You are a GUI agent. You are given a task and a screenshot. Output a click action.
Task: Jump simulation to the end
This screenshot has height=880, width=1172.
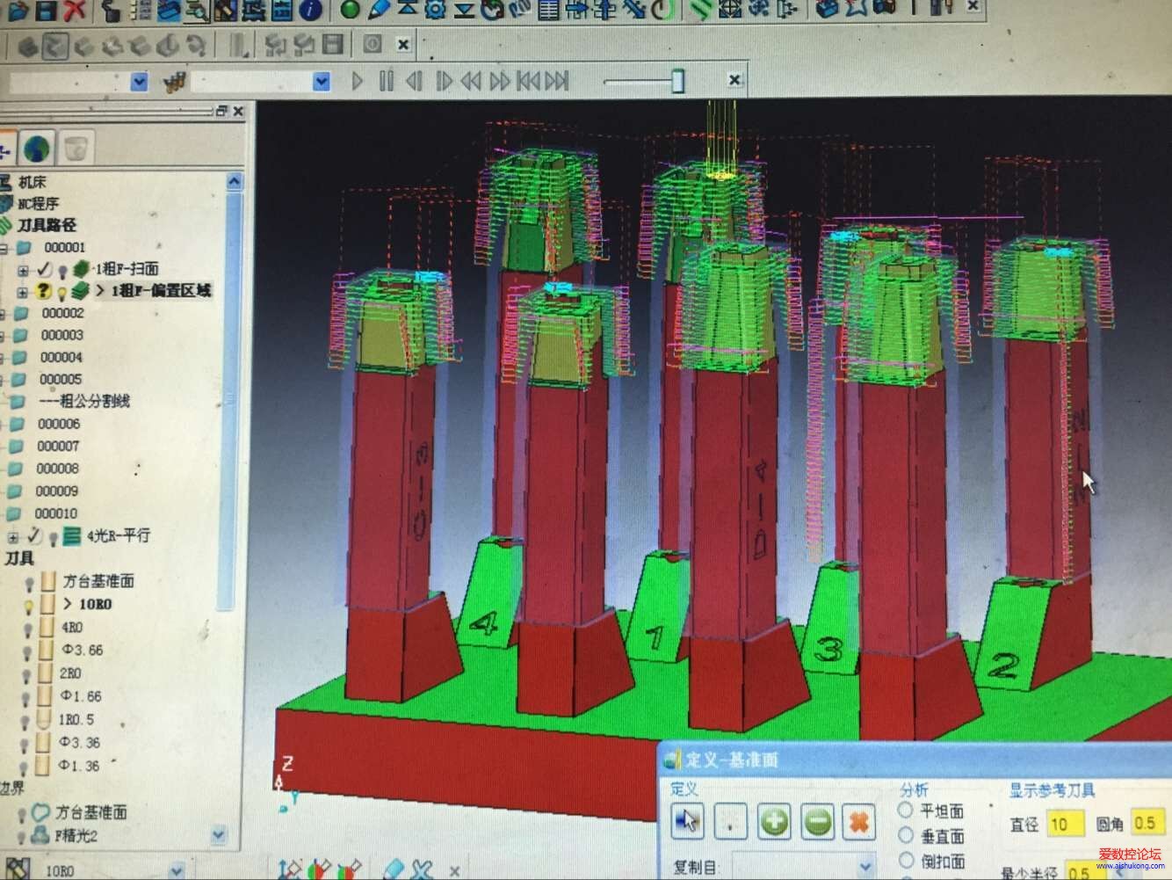click(557, 81)
